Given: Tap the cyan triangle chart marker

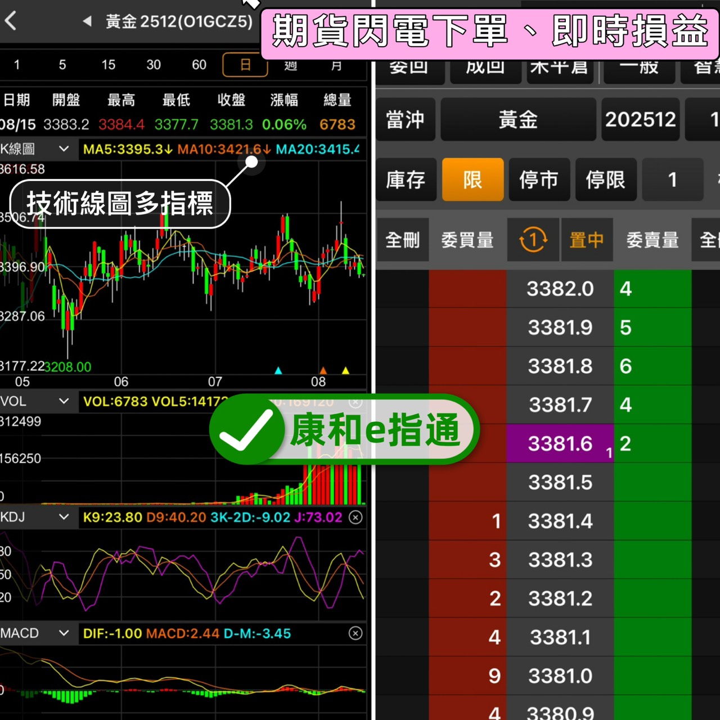Looking at the screenshot, I should [278, 370].
